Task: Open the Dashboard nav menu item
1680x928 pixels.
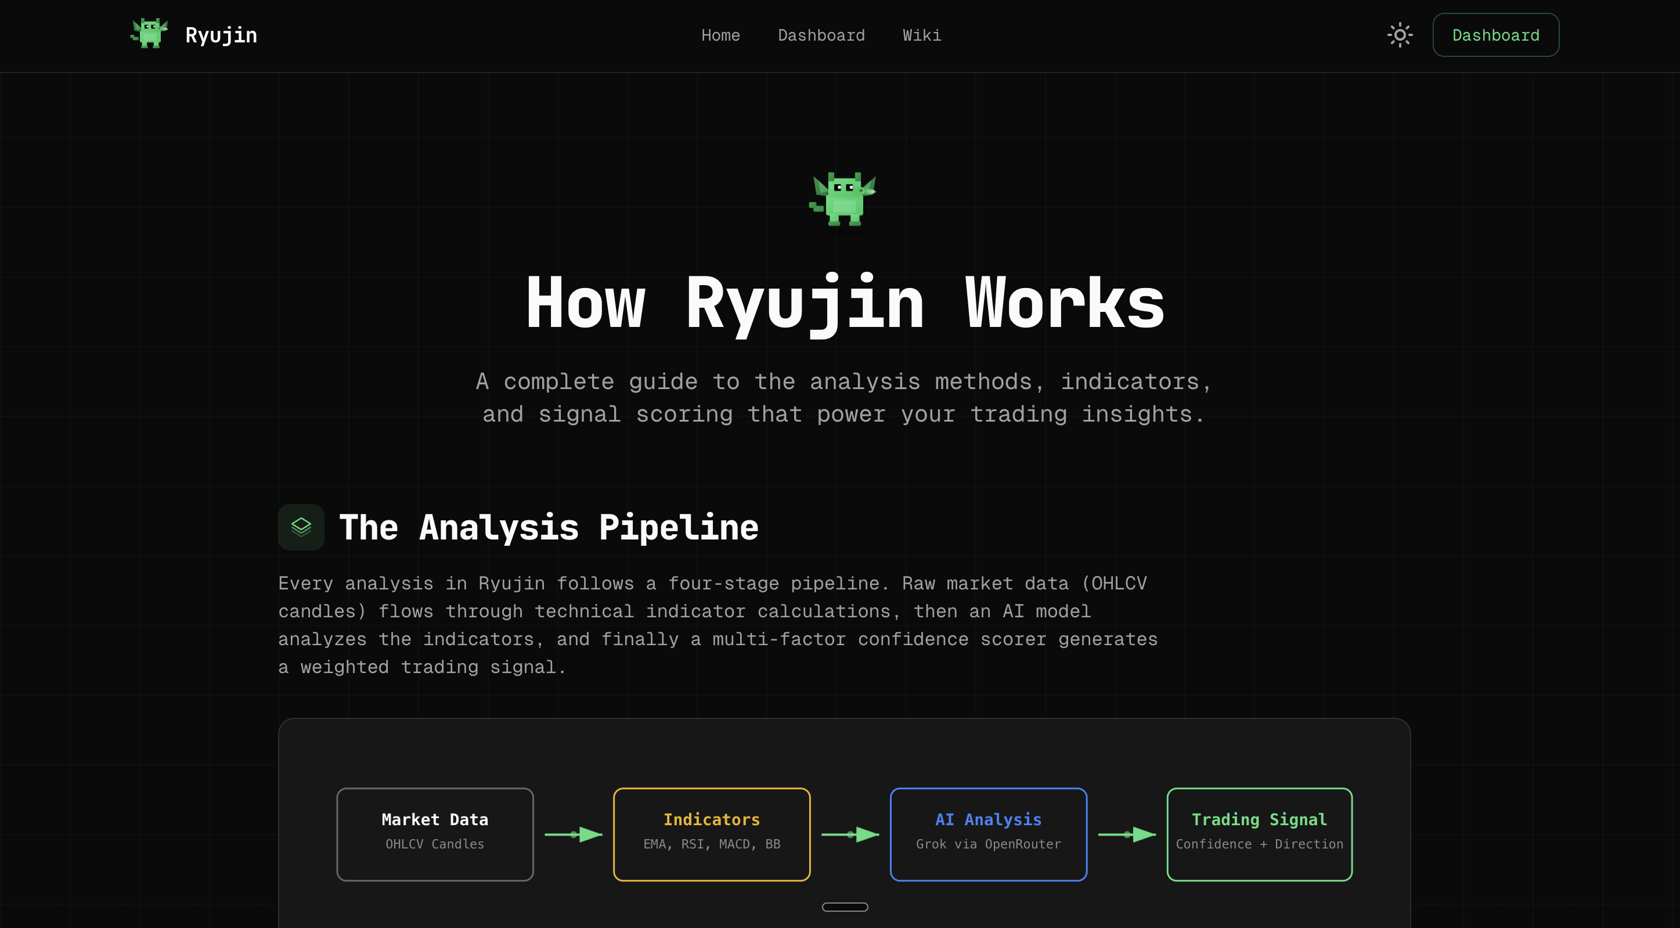Action: click(821, 35)
